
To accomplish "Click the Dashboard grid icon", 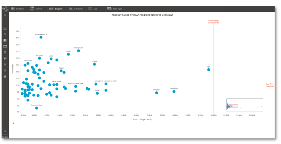I will coord(13,9).
